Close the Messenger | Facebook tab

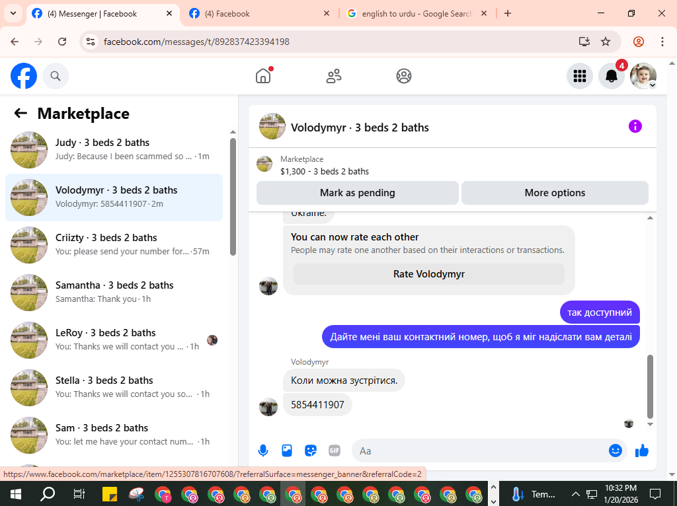pos(169,13)
